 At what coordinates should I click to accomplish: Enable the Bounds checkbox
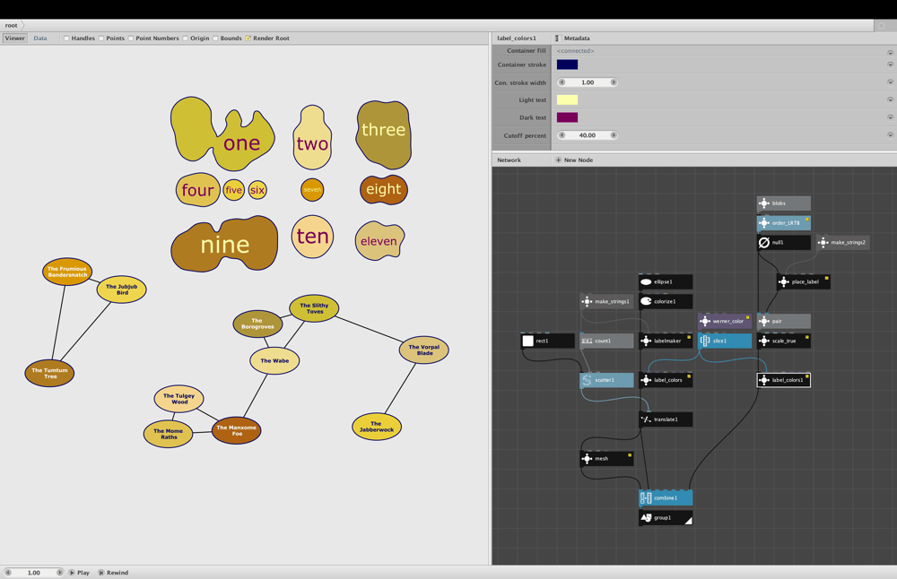click(x=215, y=39)
